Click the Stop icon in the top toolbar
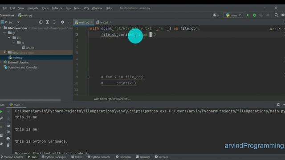The height and width of the screenshot is (160, 285). pyautogui.click(x=268, y=15)
